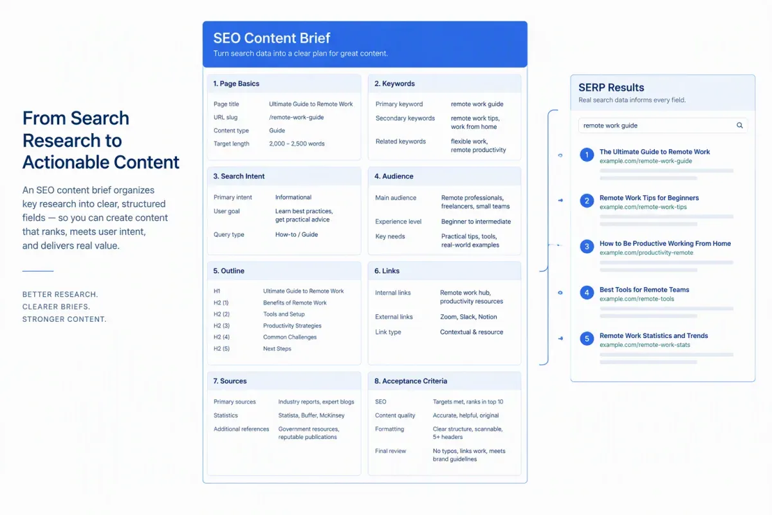Viewport: 772px width, 515px height.
Task: Click statistics value 'Statista, Buffer, McKinsey'
Action: click(311, 415)
